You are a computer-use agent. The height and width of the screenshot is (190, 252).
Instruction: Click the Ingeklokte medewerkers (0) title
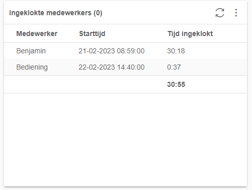(x=56, y=13)
